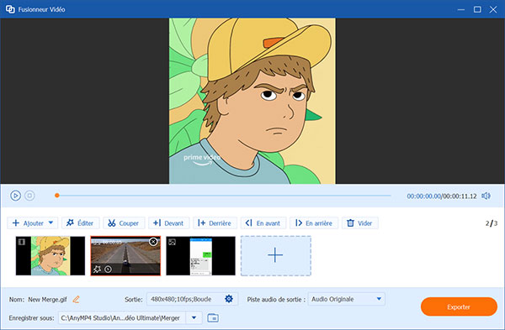The width and height of the screenshot is (505, 330).
Task: Click the Exporter button
Action: coord(459,306)
